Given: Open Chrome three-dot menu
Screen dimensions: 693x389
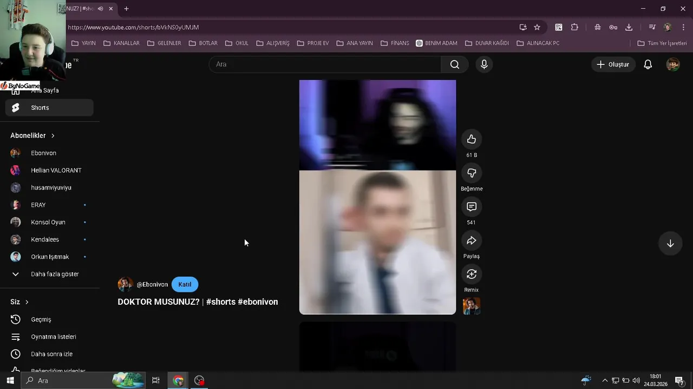Looking at the screenshot, I should [x=684, y=27].
